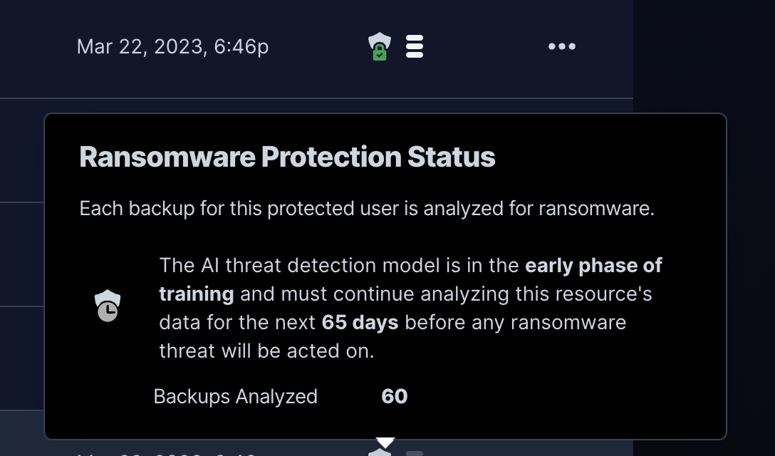This screenshot has height=456, width=775.
Task: Click the stacked database icon beside the shield
Action: pyautogui.click(x=415, y=46)
